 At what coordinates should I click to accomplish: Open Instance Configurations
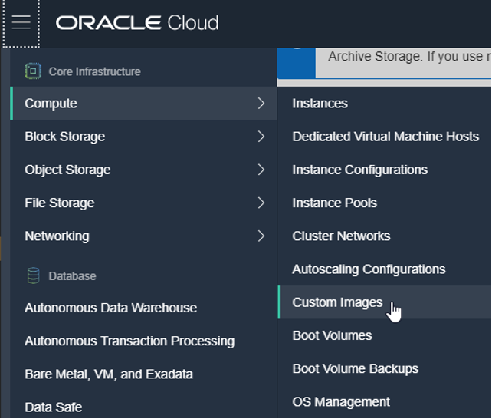point(360,170)
